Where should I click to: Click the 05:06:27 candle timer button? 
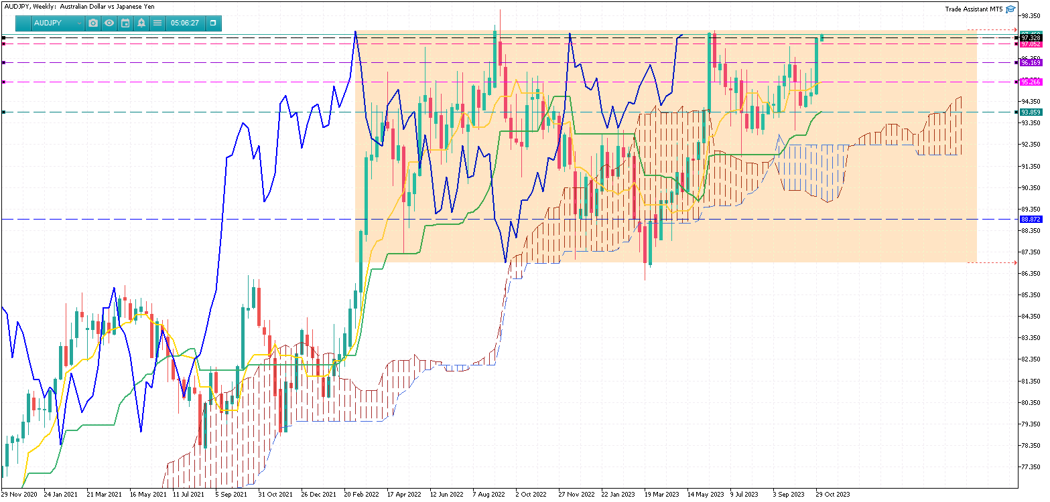185,23
